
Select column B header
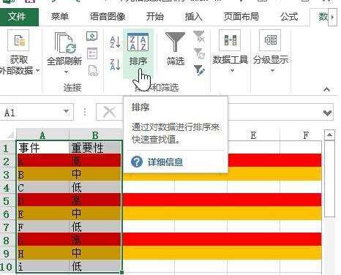[95, 135]
